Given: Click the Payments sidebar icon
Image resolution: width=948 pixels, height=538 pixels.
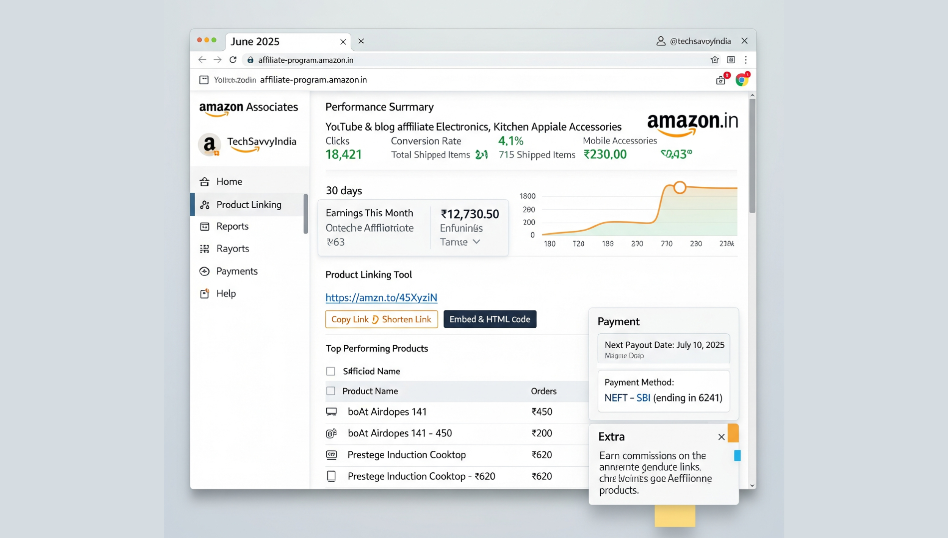Looking at the screenshot, I should pyautogui.click(x=205, y=271).
